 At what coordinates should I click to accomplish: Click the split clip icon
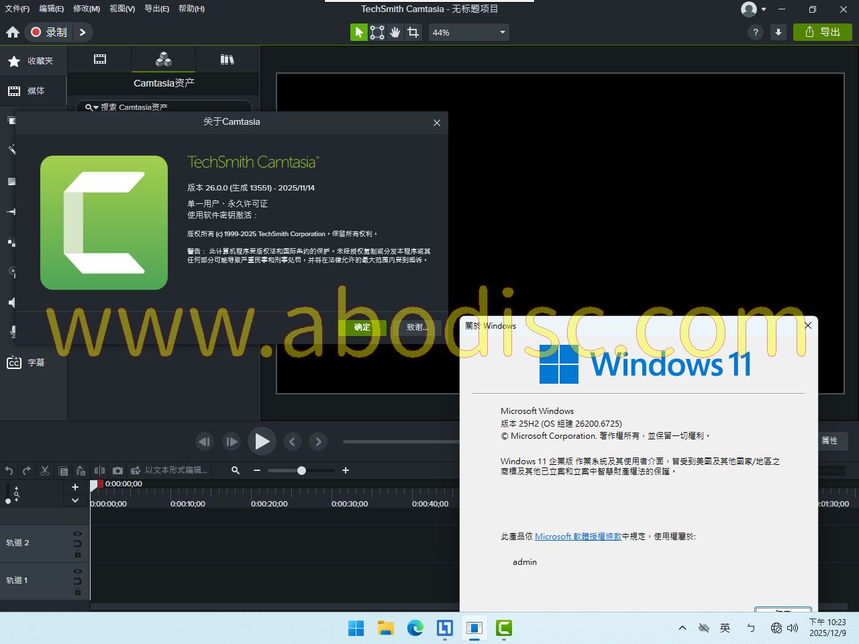click(x=99, y=471)
